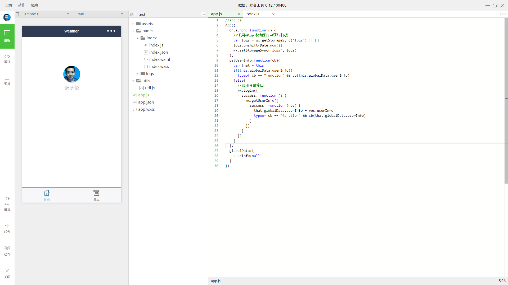Click the 缓存 (cache) sidebar icon
Viewport: 508px width, 285px height.
click(x=7, y=250)
